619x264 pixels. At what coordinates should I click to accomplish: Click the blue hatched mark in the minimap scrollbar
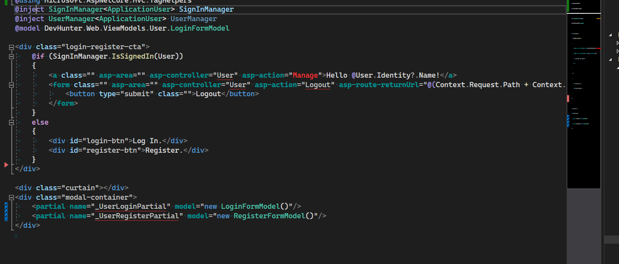click(x=568, y=121)
